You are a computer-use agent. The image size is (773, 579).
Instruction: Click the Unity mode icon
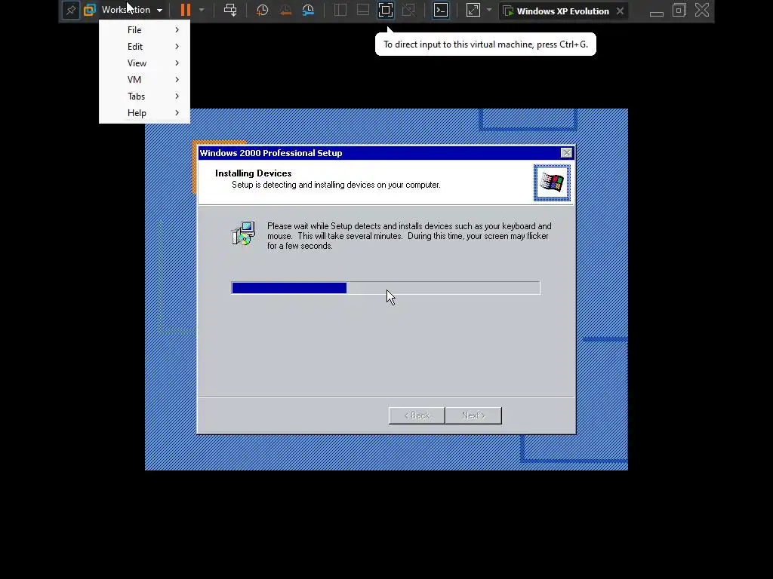point(408,10)
